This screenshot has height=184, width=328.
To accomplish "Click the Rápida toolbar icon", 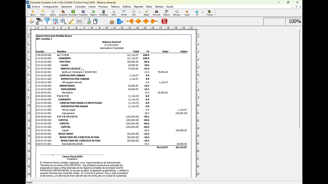I will click(146, 13).
